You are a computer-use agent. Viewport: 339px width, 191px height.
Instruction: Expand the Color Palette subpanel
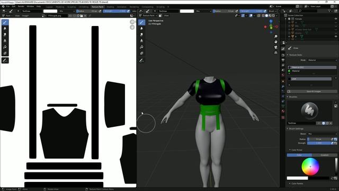(x=290, y=184)
